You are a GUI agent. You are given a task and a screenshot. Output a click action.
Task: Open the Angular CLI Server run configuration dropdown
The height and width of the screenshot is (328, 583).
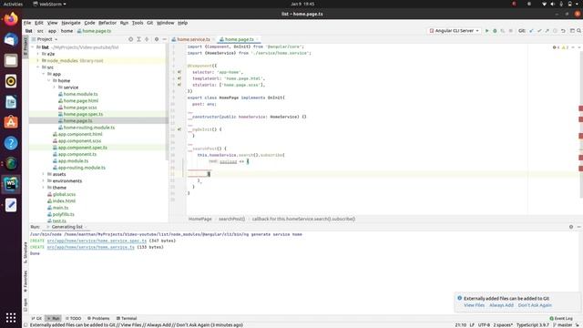pos(455,31)
